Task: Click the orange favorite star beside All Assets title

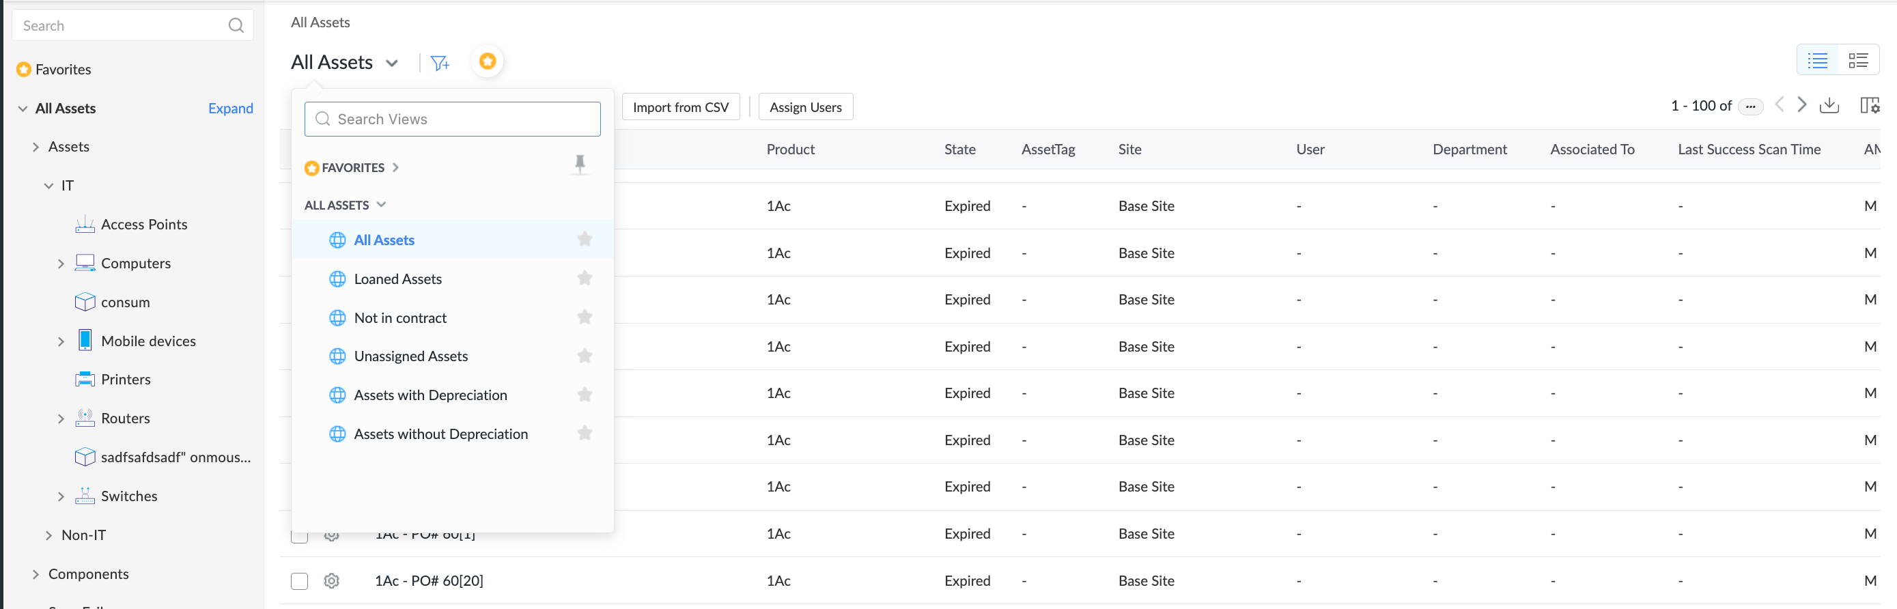Action: coord(488,61)
